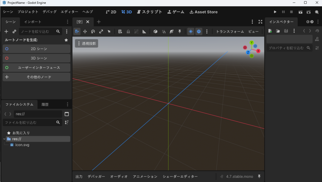Open the トランスフォーム dropdown menu
Screen dimensions: 322x182
[x=230, y=31]
